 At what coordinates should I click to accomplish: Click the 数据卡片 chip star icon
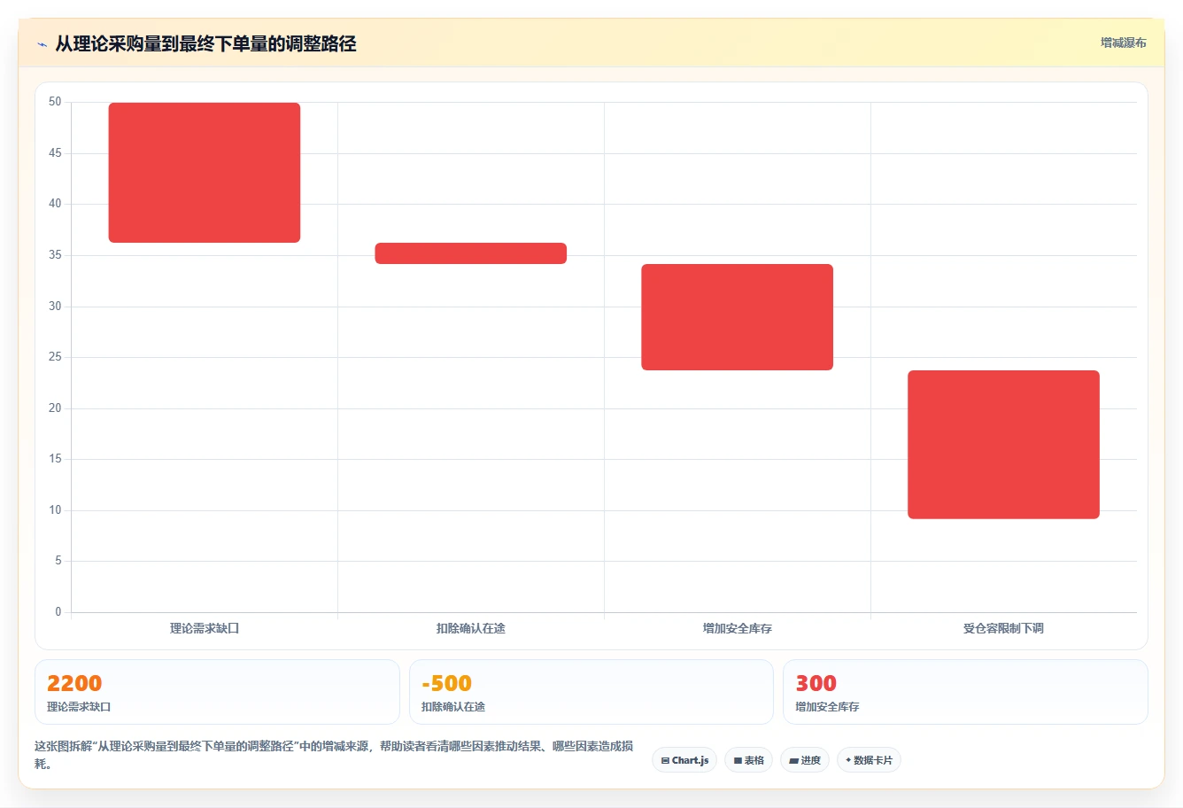848,760
